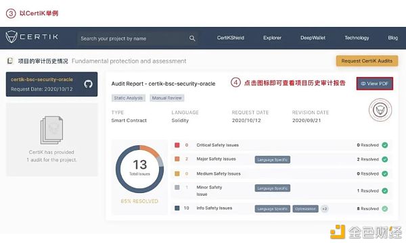Open the Blog menu item
This screenshot has height=243, width=406.
pyautogui.click(x=392, y=38)
